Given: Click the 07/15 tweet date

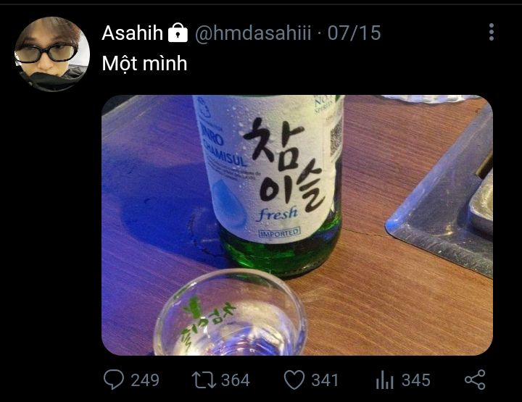Looking at the screenshot, I should click(354, 33).
